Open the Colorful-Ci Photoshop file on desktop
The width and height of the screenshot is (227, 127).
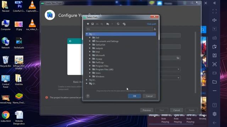point(19,6)
